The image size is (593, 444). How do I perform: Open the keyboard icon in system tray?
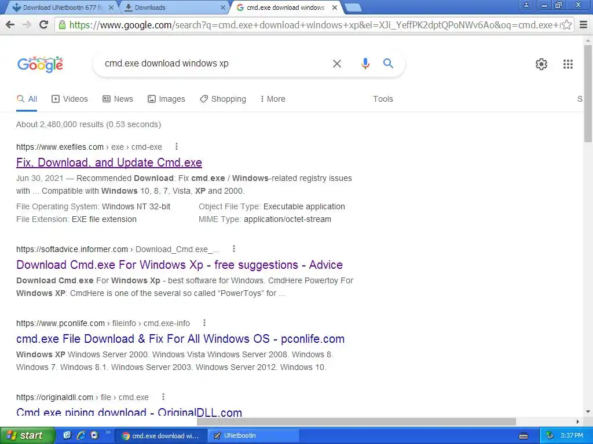pyautogui.click(x=524, y=436)
